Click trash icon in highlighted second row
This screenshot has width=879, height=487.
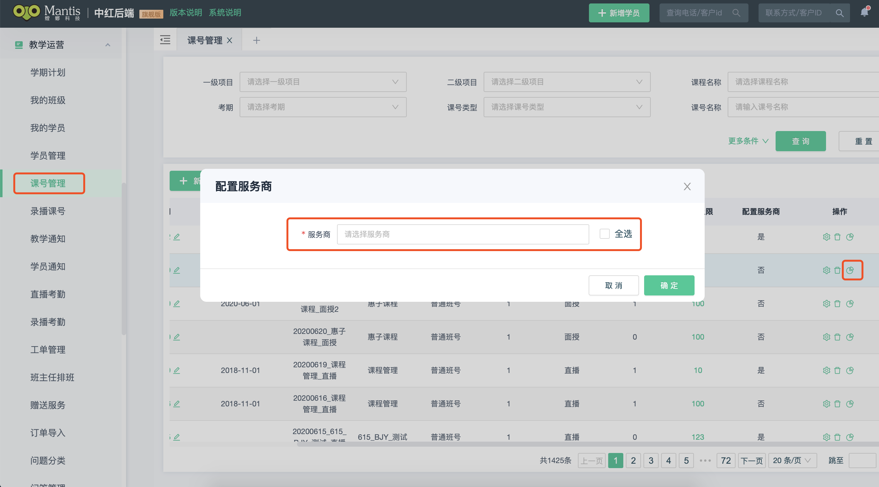(x=837, y=270)
